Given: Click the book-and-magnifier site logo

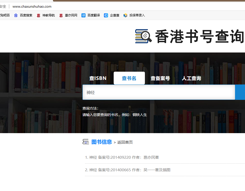Looking at the screenshot, I should 143,36.
